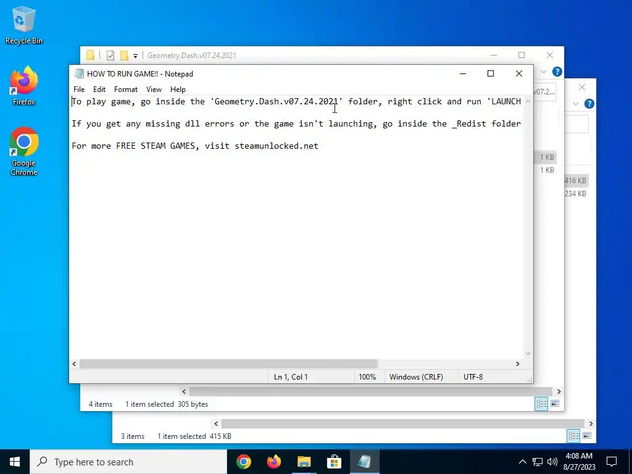
Task: Click New Folder icon in Explorer quick access toolbar
Action: [124, 55]
